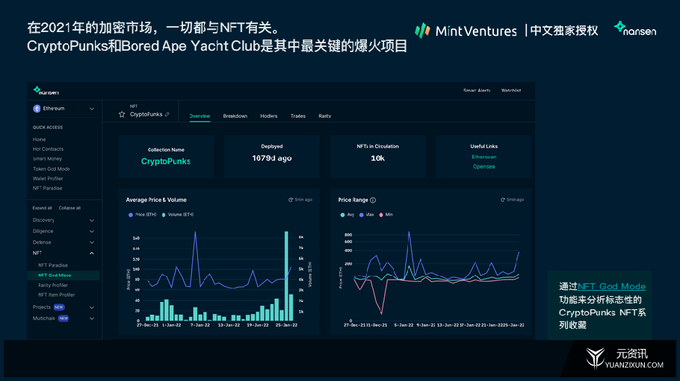Click the Max price spike near 5-Jan-22
Image resolution: width=680 pixels, height=381 pixels.
(x=409, y=233)
